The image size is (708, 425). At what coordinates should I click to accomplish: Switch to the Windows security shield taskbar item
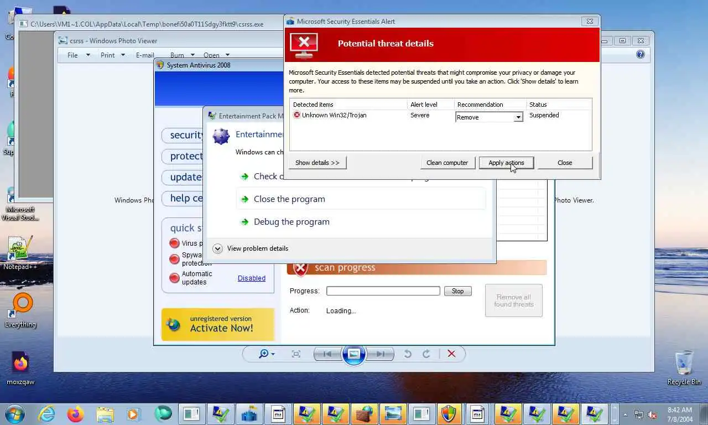point(449,414)
